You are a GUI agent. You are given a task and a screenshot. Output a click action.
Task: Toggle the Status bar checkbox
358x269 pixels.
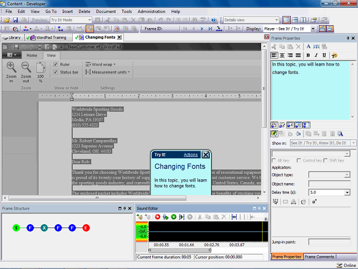tap(55, 72)
